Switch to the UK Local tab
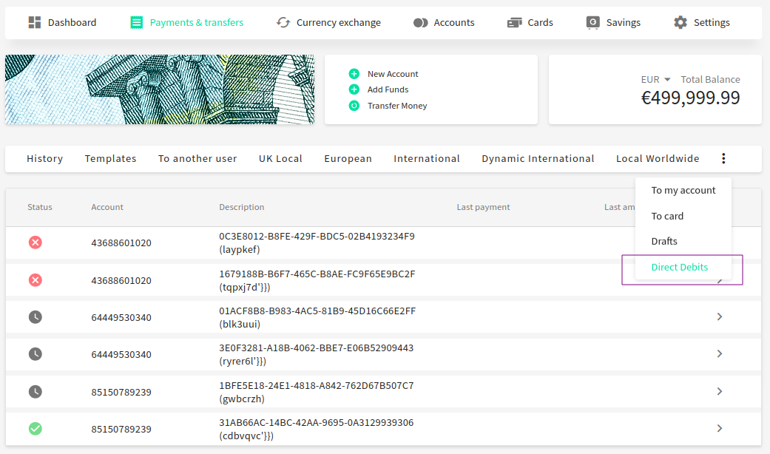This screenshot has height=454, width=770. 280,158
